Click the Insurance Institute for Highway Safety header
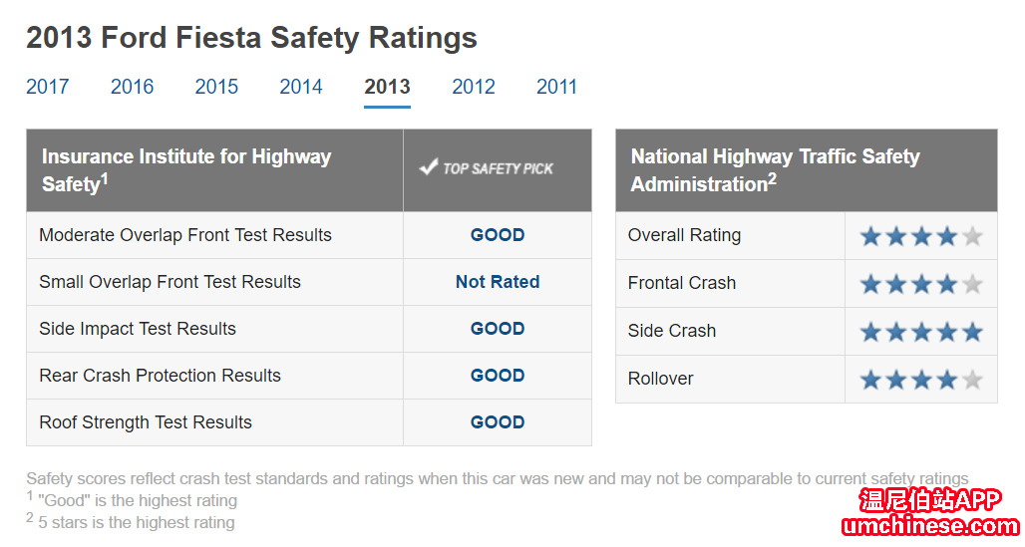Screen dimensions: 1025x547 click(x=186, y=169)
